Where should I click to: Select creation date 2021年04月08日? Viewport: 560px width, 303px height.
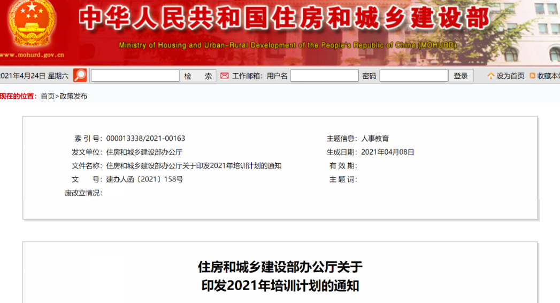tap(387, 152)
